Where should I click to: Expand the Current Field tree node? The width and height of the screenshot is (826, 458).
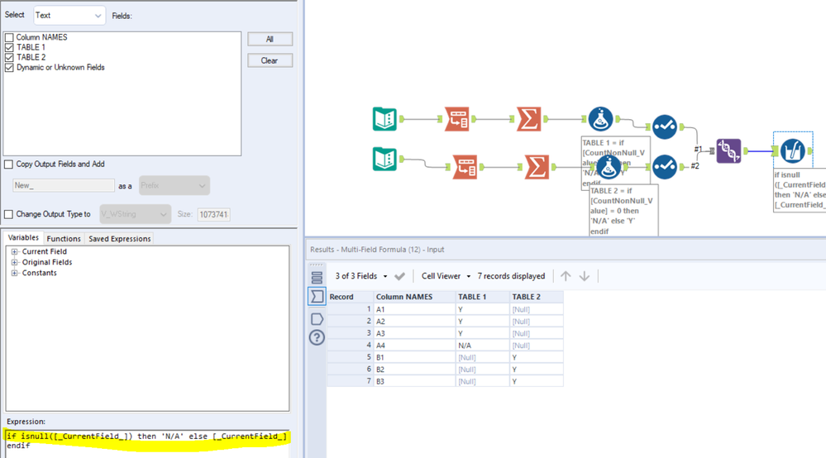coord(15,251)
